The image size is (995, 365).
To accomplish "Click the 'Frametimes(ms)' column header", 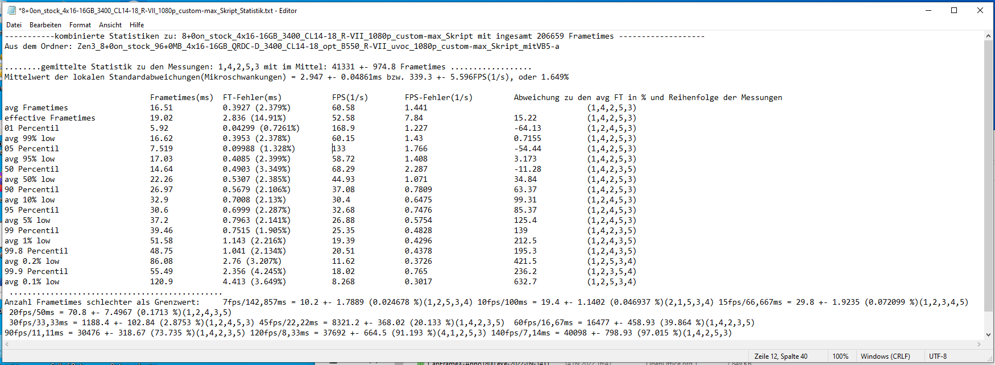I will pos(182,98).
